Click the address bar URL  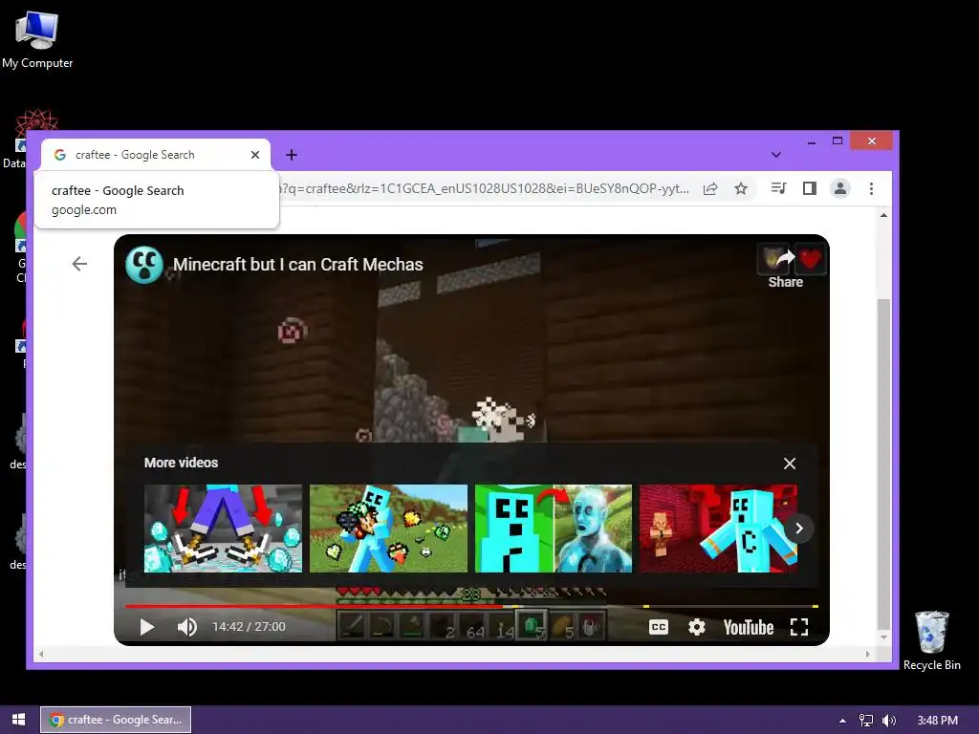coord(484,188)
